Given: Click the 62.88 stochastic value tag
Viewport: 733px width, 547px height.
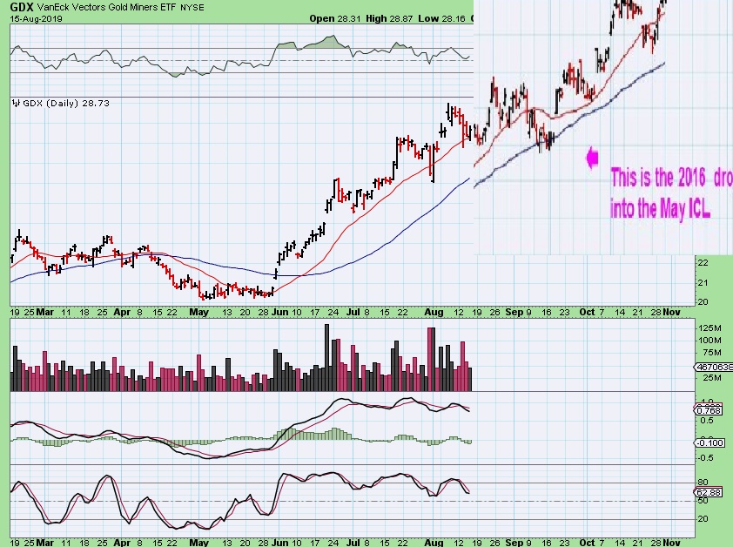Looking at the screenshot, I should pyautogui.click(x=709, y=492).
